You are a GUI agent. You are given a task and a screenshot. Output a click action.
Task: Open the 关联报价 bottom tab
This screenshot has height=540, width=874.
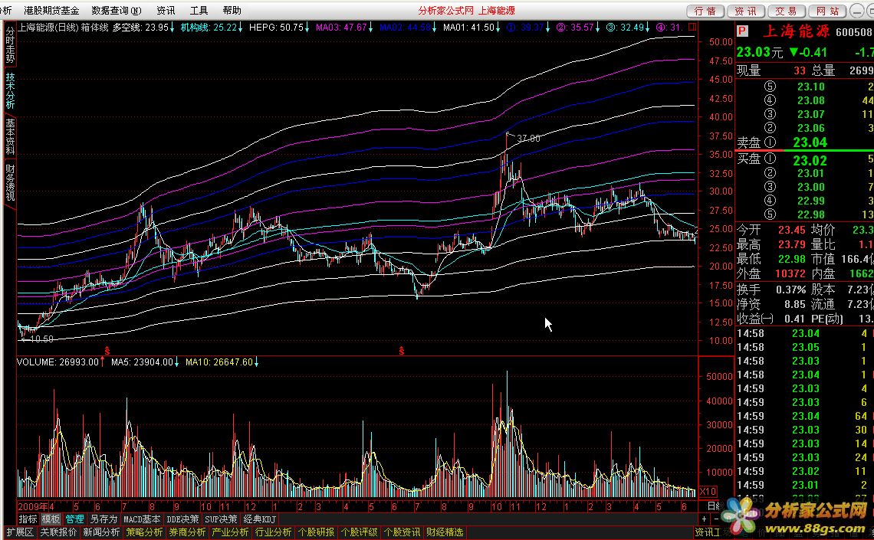pyautogui.click(x=58, y=532)
